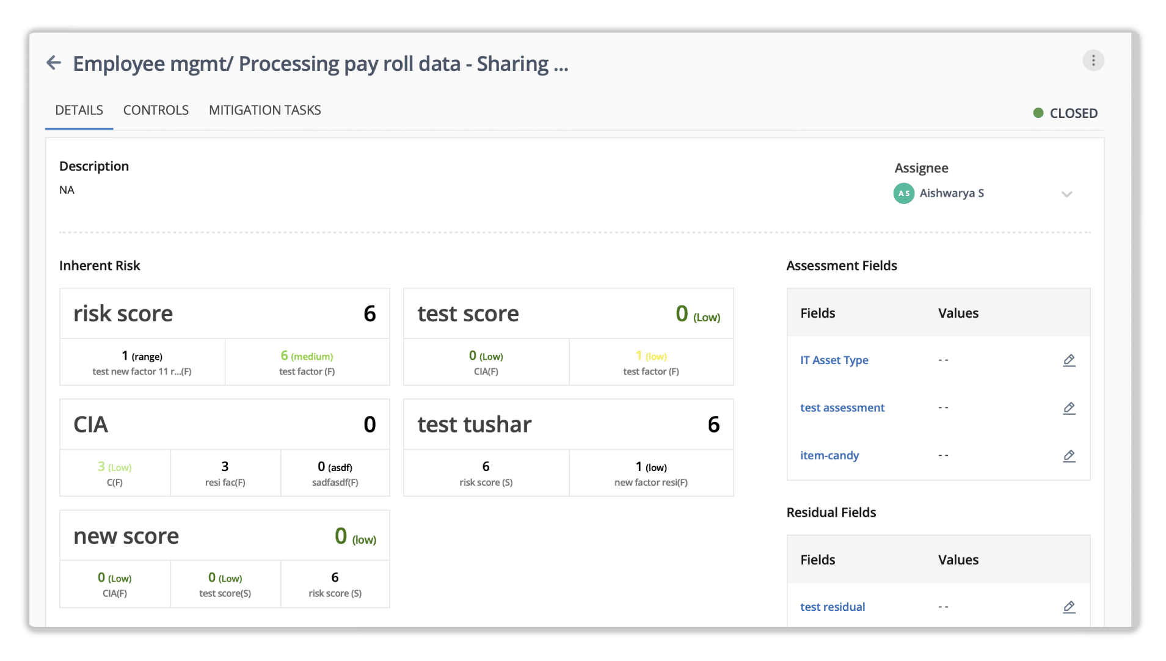Expand the Assignee dropdown chevron
This screenshot has width=1166, height=661.
coord(1066,194)
